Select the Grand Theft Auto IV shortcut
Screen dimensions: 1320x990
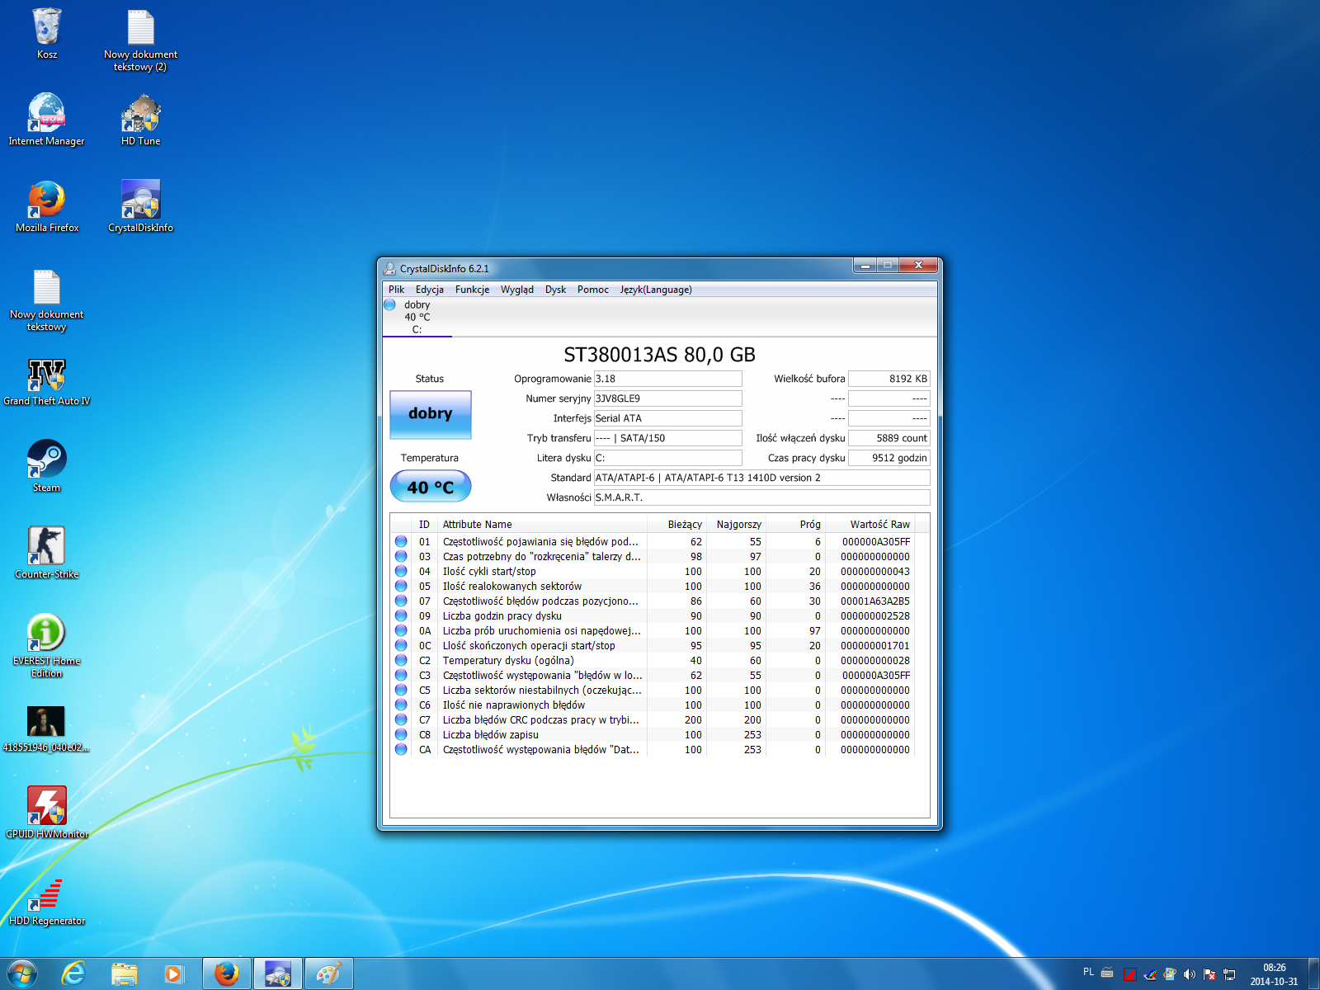point(47,380)
